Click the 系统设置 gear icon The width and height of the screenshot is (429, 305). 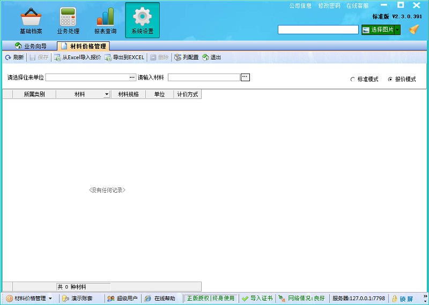tap(142, 17)
